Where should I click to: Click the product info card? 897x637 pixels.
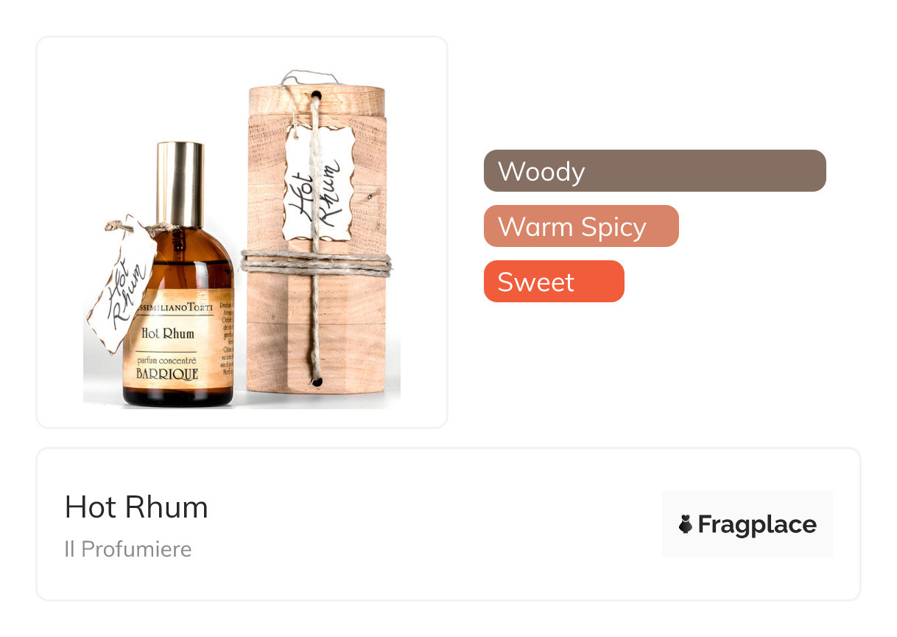coord(448,524)
